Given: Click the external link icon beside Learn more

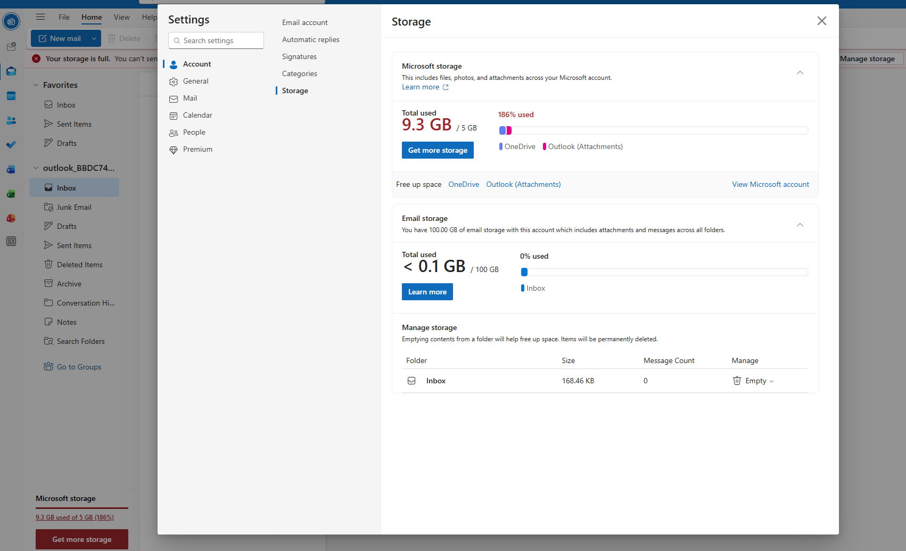Looking at the screenshot, I should click(446, 87).
